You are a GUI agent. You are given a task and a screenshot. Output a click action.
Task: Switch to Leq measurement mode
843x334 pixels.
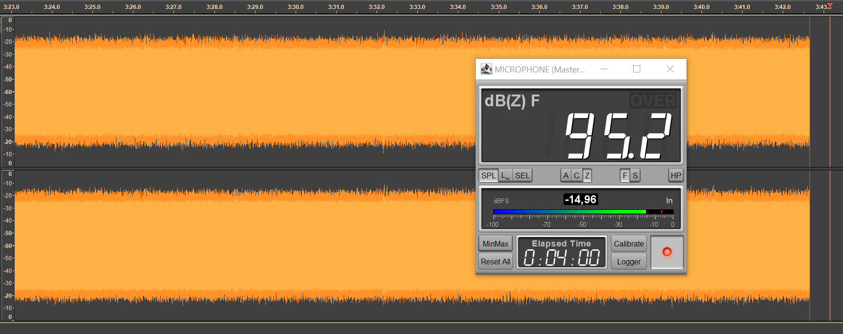505,175
